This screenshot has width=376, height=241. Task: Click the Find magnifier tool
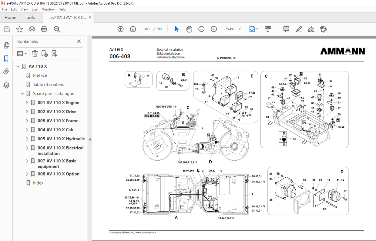[57, 29]
